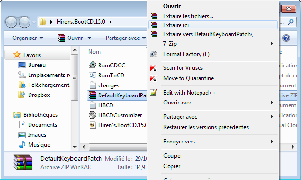
Task: Click the Notepad++ icon in context menu
Action: coord(153,92)
